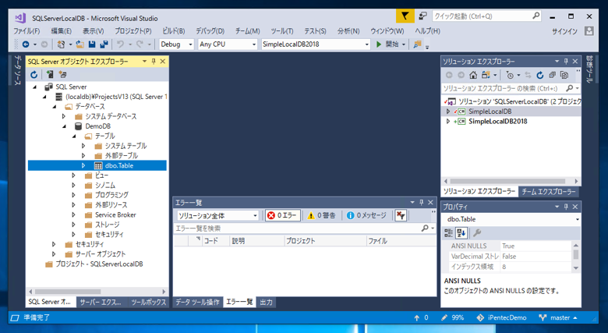Click the クイック起動 search field
This screenshot has height=333, width=608.
486,16
